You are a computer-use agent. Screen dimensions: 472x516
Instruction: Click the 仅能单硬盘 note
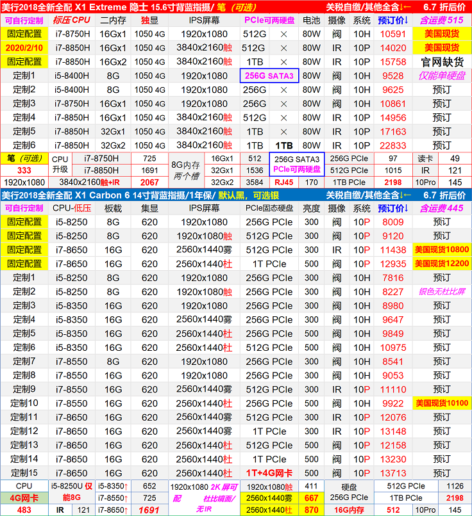[x=441, y=76]
